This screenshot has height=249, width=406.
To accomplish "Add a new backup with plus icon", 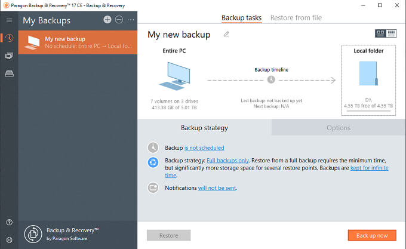I will tap(107, 20).
